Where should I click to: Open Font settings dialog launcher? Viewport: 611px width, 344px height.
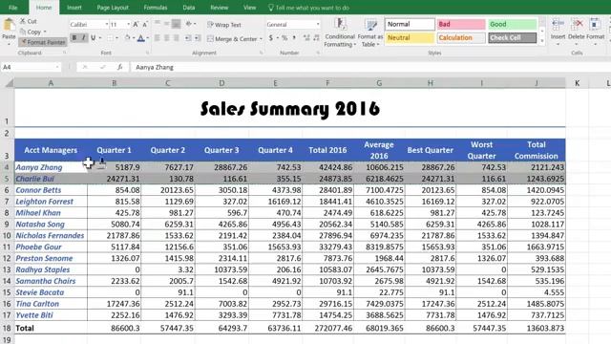[147, 53]
